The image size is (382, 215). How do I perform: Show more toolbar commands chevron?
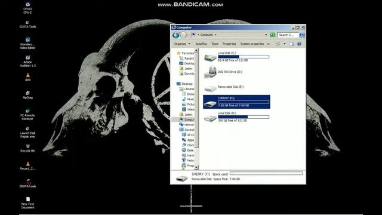pos(269,44)
